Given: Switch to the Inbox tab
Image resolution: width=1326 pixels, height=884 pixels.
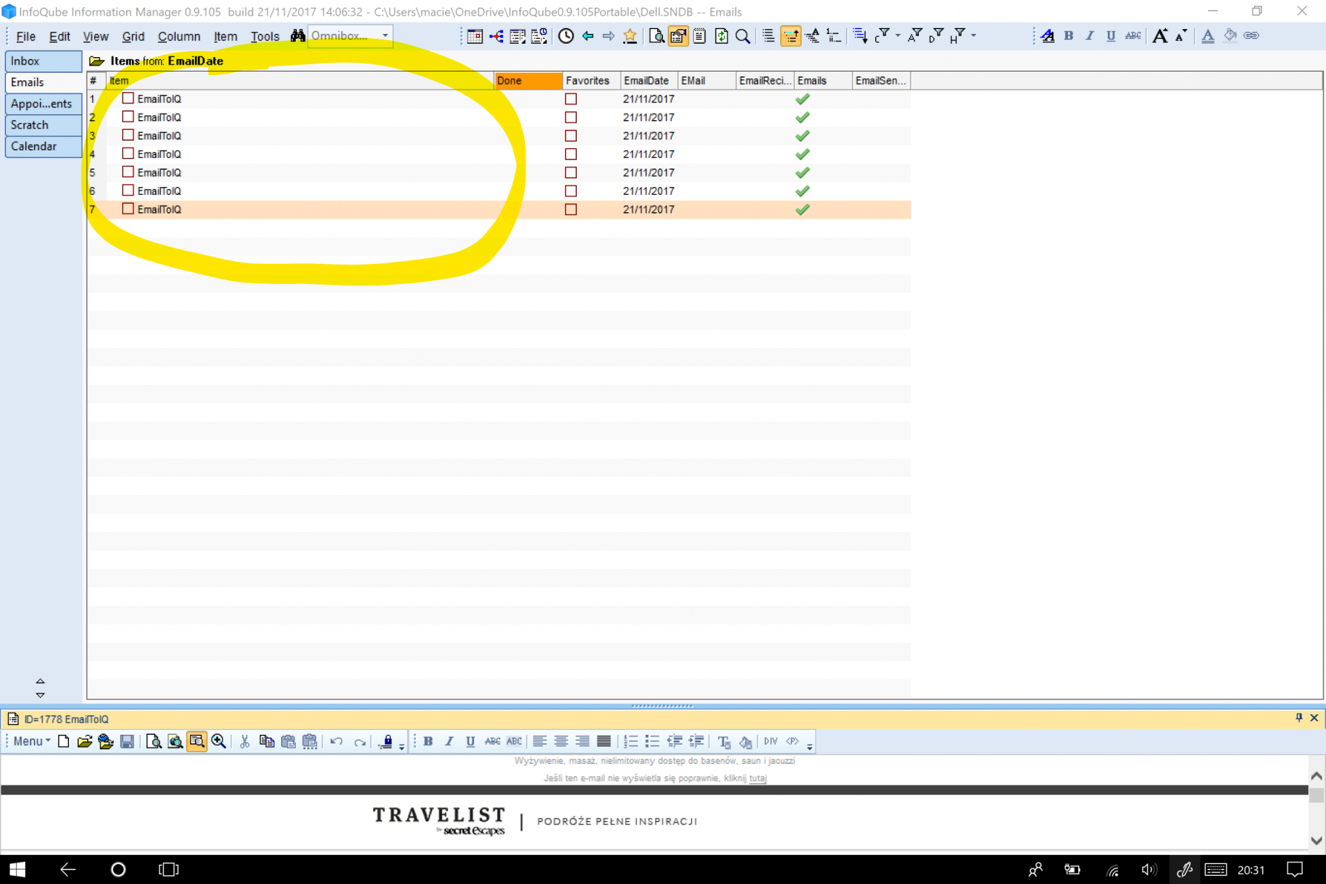Looking at the screenshot, I should coord(43,61).
